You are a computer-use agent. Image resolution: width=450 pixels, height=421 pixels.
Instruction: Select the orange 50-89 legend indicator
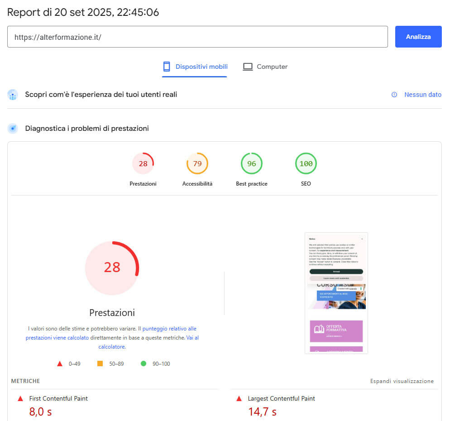pyautogui.click(x=101, y=364)
